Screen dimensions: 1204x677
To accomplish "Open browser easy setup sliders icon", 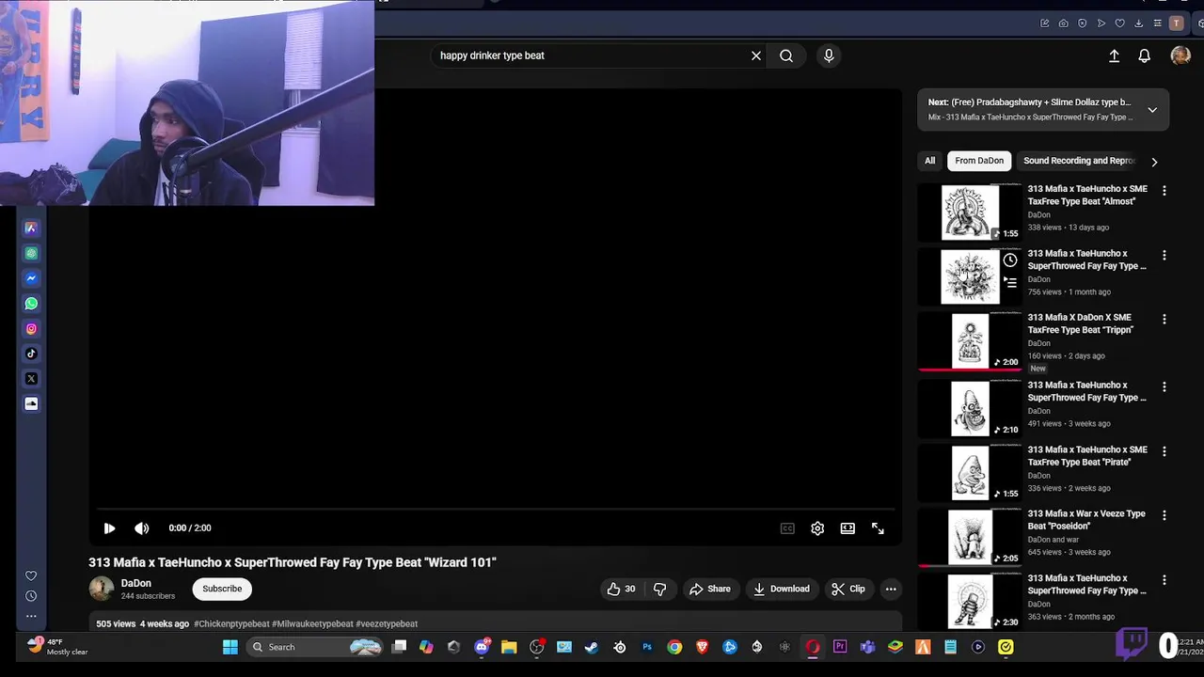I will [1157, 24].
